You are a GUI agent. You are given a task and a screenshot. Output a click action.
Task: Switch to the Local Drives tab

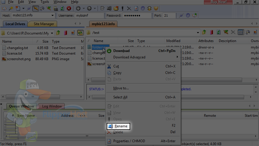[15, 24]
